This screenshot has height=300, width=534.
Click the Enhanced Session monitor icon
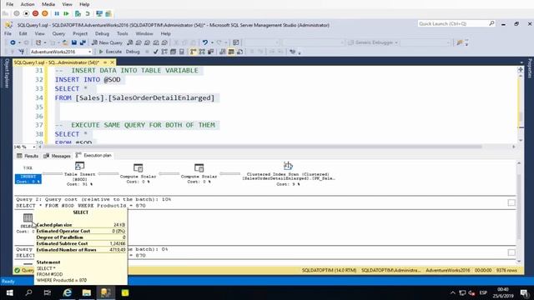(x=99, y=13)
